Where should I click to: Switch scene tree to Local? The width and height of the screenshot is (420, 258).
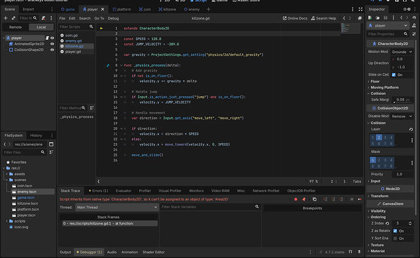[41, 27]
